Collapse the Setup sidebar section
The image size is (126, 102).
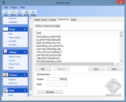(25, 29)
